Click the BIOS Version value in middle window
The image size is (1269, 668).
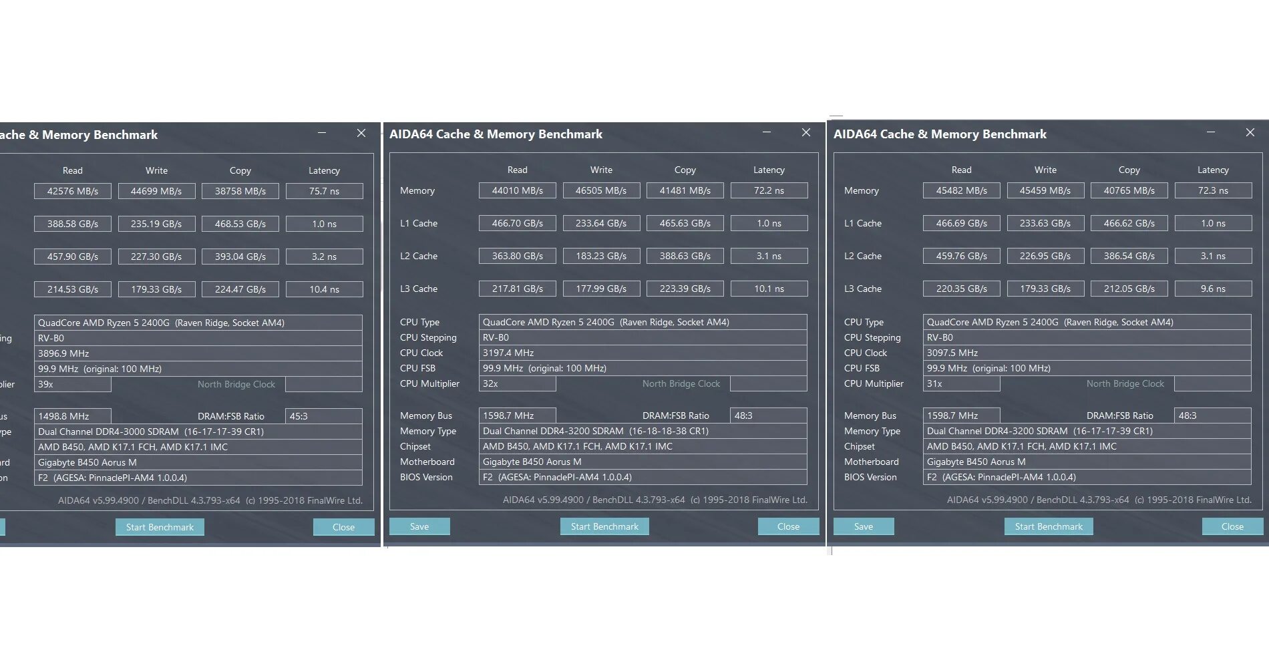(x=643, y=477)
